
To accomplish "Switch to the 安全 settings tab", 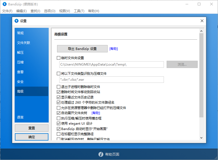I will point(32,81).
